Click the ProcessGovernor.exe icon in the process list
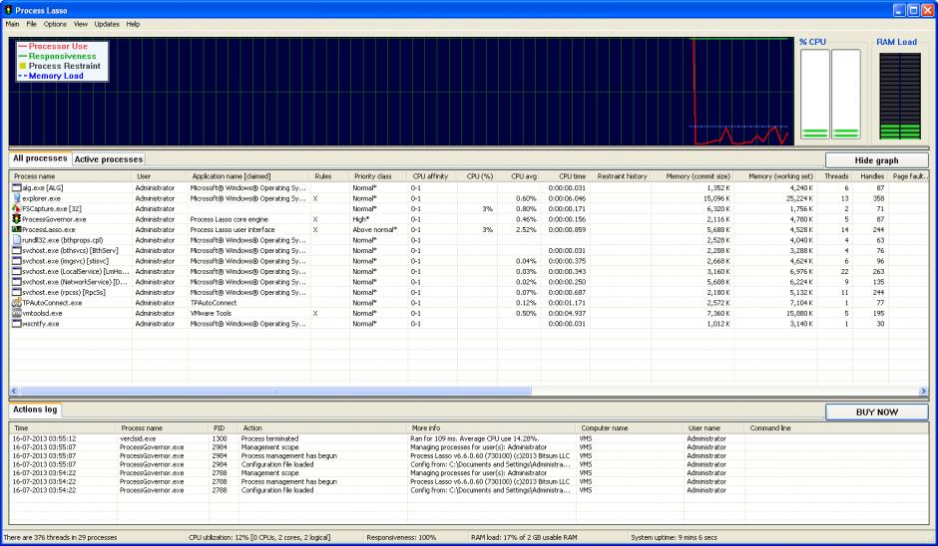938x546 pixels. tap(17, 219)
